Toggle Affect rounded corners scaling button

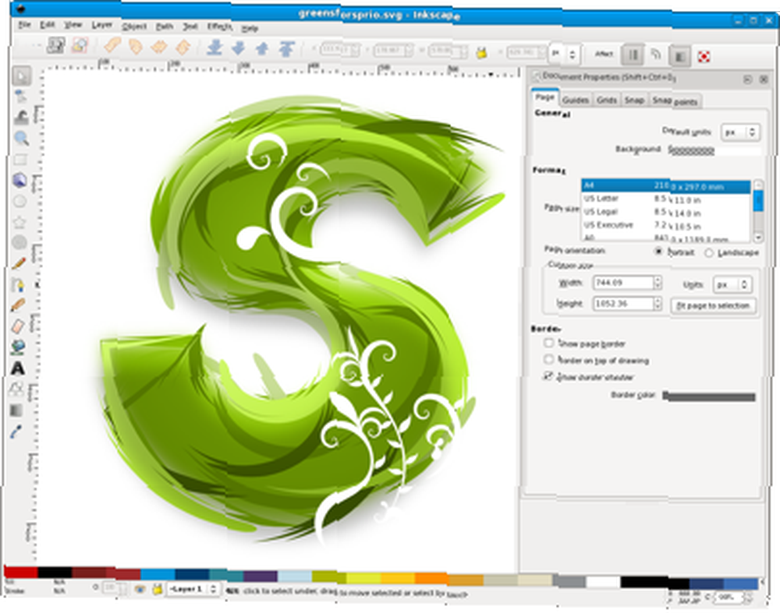click(x=656, y=55)
